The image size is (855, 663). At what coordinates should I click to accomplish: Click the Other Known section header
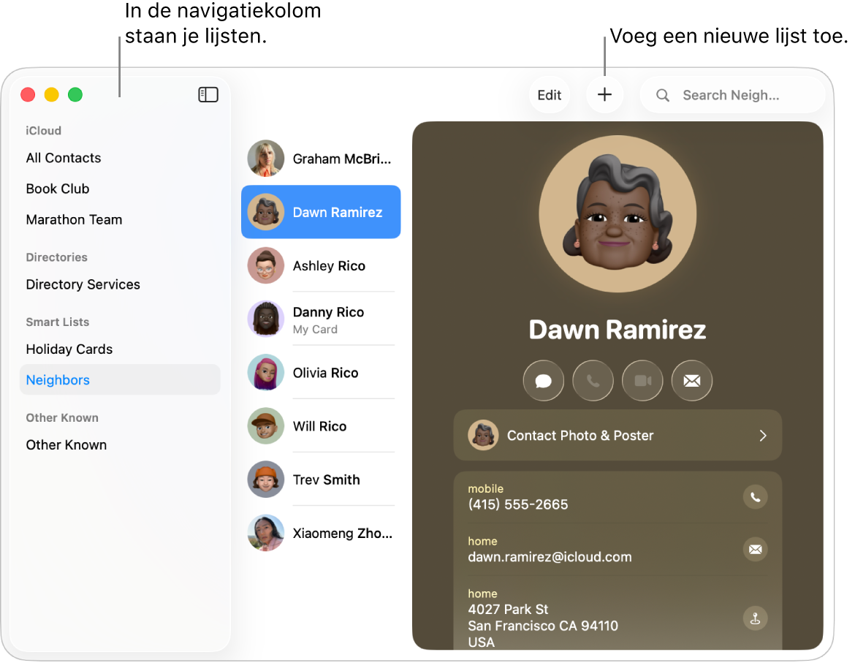62,417
